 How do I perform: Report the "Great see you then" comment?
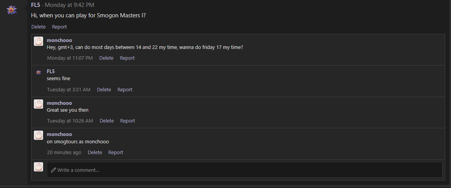127,121
